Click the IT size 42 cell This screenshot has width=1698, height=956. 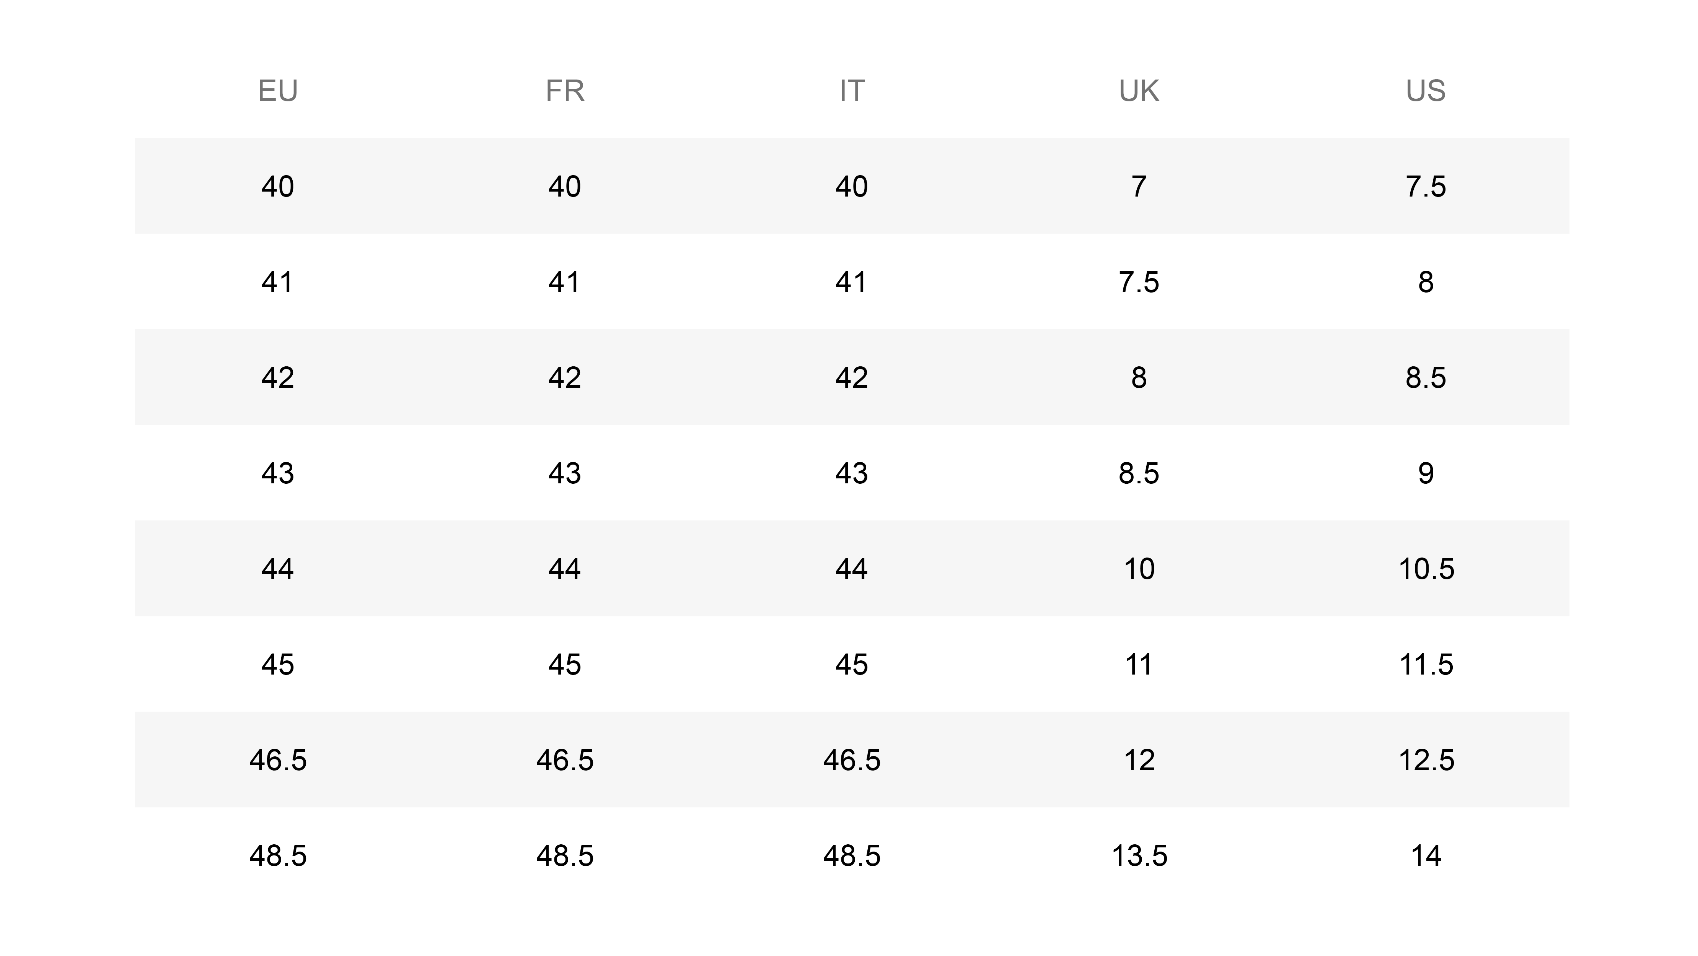852,377
